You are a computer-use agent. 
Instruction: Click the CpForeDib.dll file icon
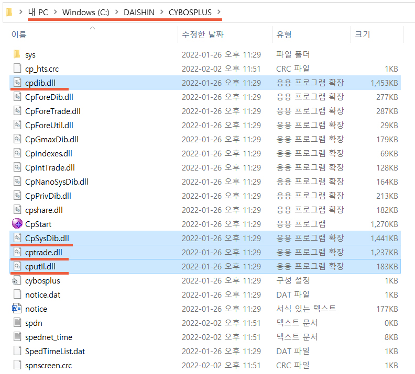pyautogui.click(x=17, y=97)
